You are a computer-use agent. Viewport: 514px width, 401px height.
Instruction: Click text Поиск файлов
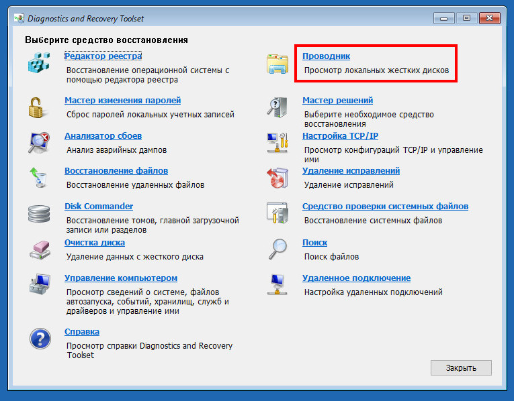[x=331, y=256]
